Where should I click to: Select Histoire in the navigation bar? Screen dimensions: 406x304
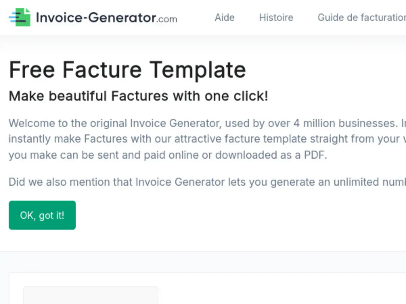coord(276,18)
